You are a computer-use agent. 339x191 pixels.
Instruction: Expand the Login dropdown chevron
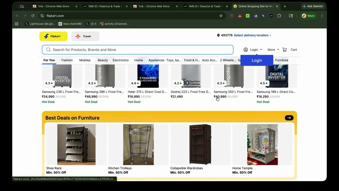[x=261, y=50]
